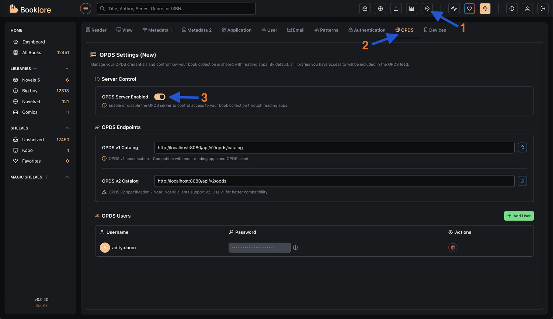Open the user profile icon
Viewport: 553px width, 319px height.
(x=527, y=8)
